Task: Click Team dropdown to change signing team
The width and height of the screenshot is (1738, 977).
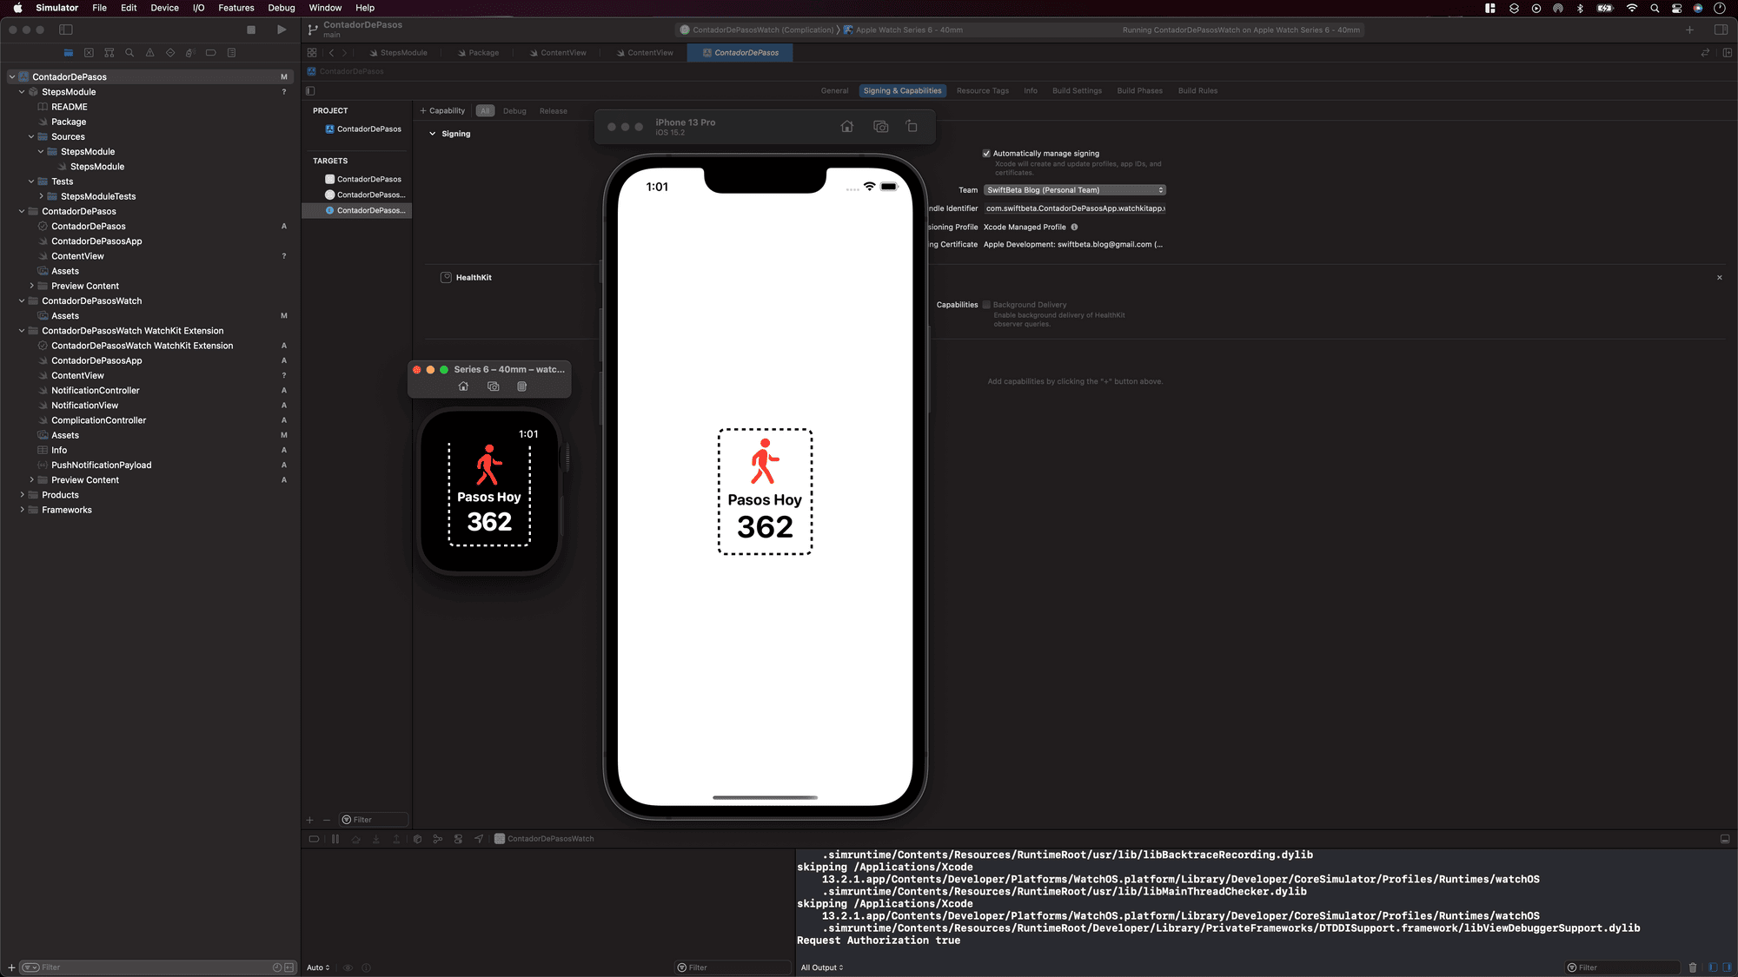Action: (x=1073, y=189)
